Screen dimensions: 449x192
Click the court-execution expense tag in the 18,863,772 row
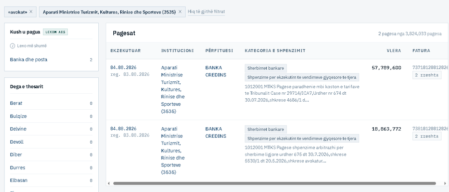tap(302, 139)
